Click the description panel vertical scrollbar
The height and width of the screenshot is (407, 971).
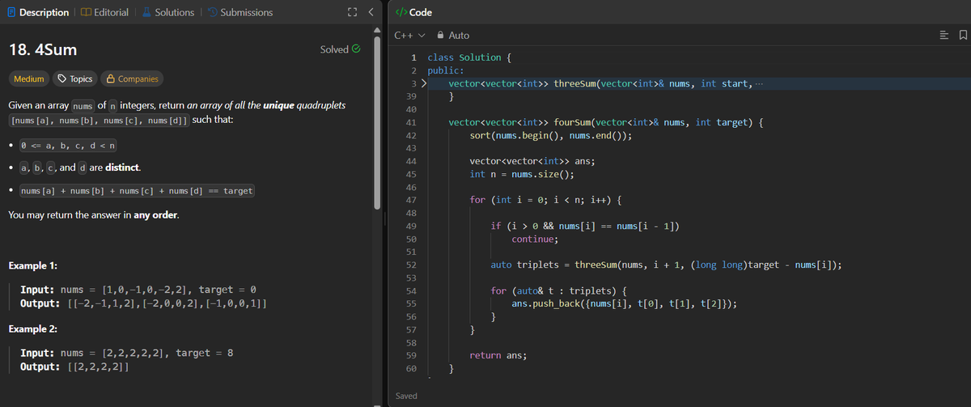[375, 121]
